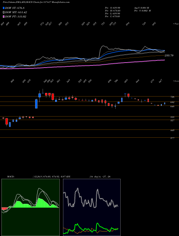Click the ADX indicator chart panel

92,207
